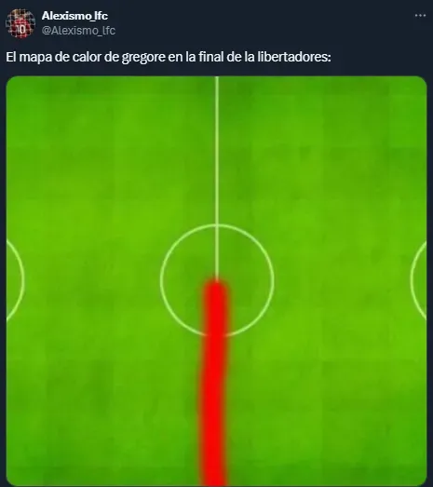Click the number 10 on the avatar jersey

click(21, 30)
